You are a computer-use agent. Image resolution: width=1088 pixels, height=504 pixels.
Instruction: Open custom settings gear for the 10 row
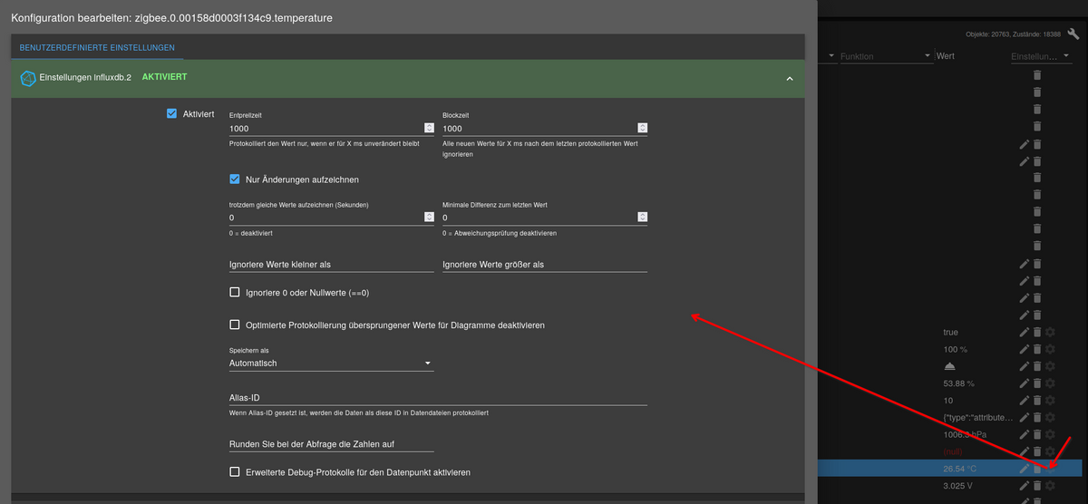[1050, 401]
